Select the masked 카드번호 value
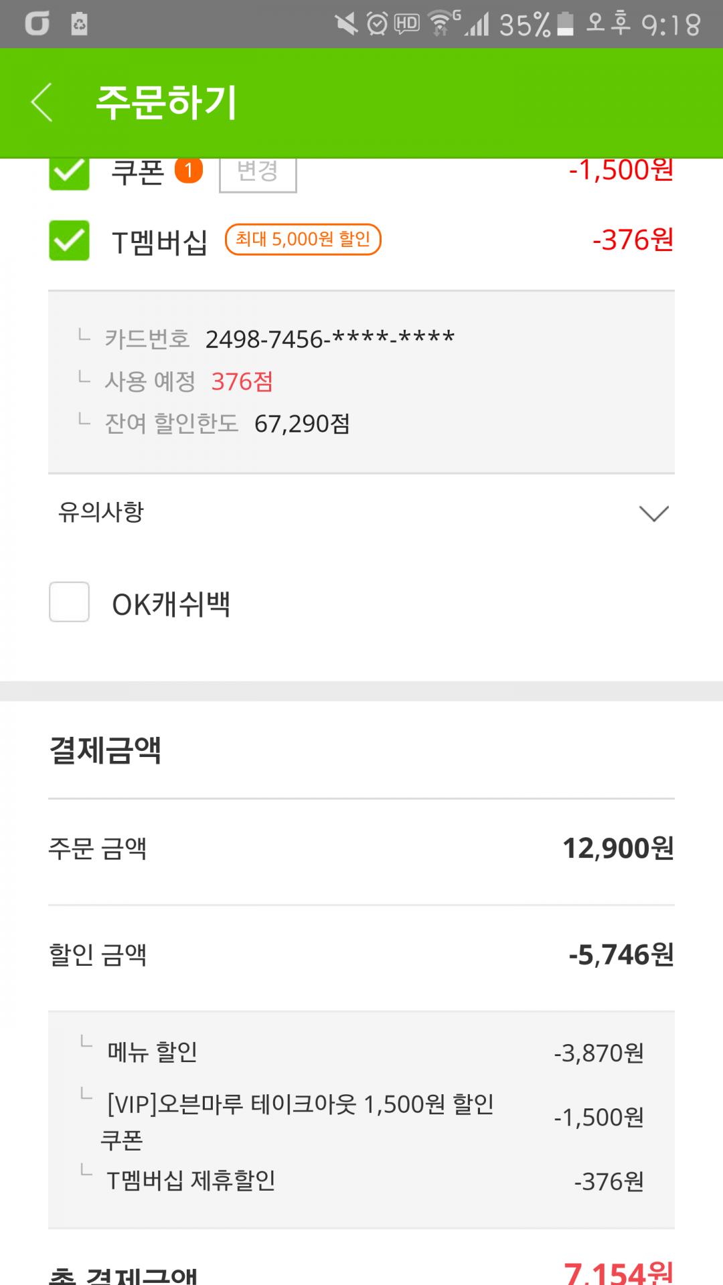Screen dimensions: 723x1285 tap(329, 339)
